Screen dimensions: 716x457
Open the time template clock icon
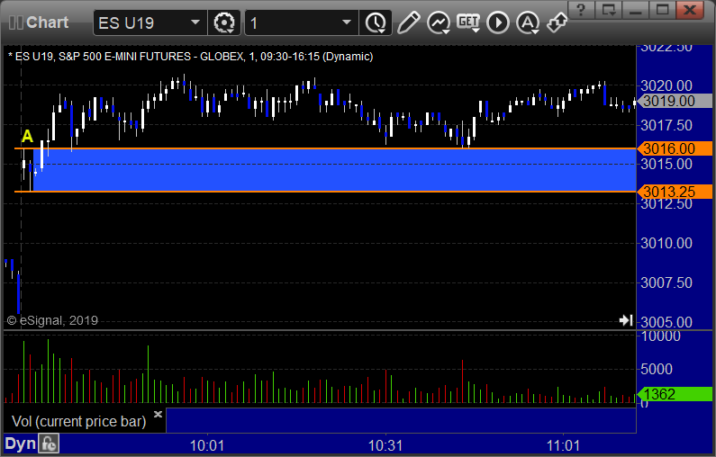click(x=376, y=22)
